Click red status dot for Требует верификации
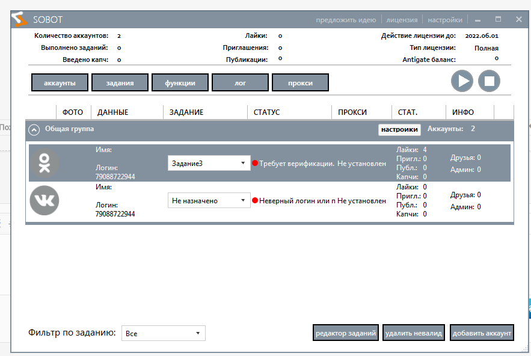Screen dimensions: 531x356 pyautogui.click(x=255, y=163)
